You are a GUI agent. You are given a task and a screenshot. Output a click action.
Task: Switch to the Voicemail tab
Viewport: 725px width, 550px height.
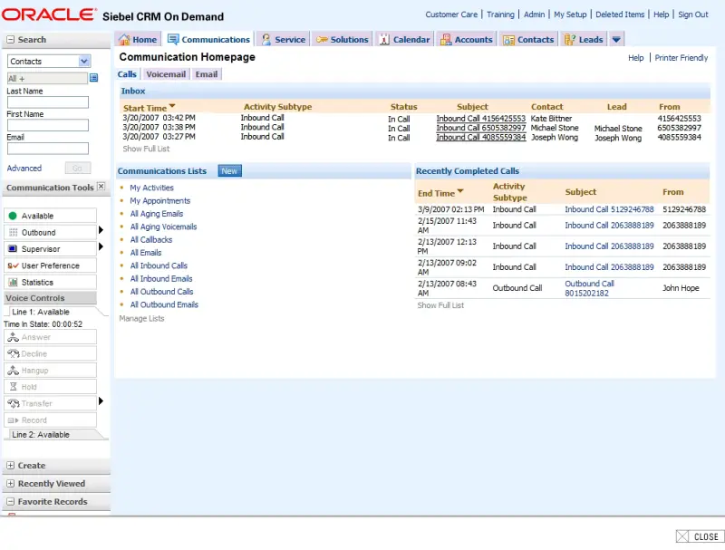pos(166,74)
